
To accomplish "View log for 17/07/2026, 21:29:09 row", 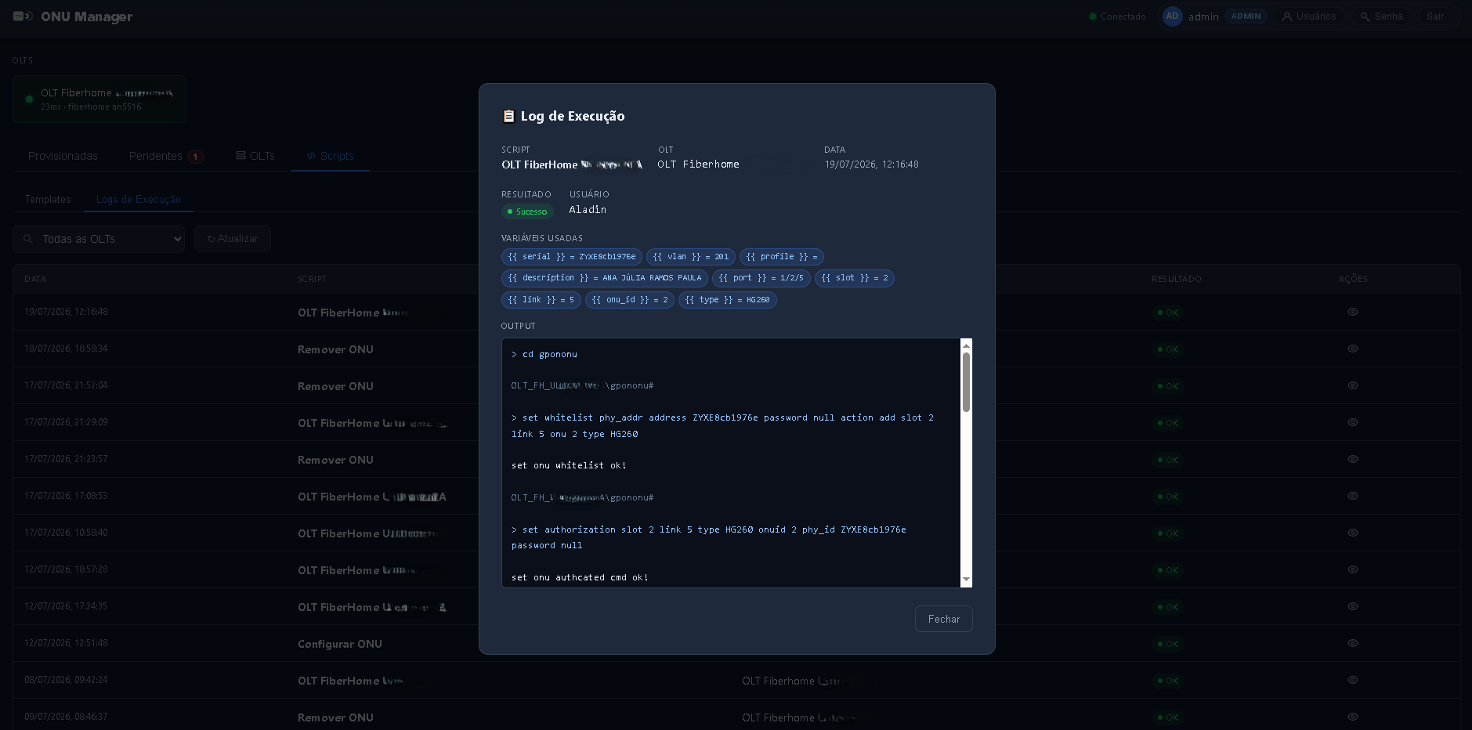I will [1352, 422].
